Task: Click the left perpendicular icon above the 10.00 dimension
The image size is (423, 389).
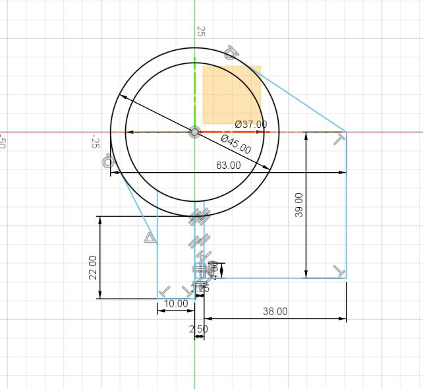Action: (164, 291)
